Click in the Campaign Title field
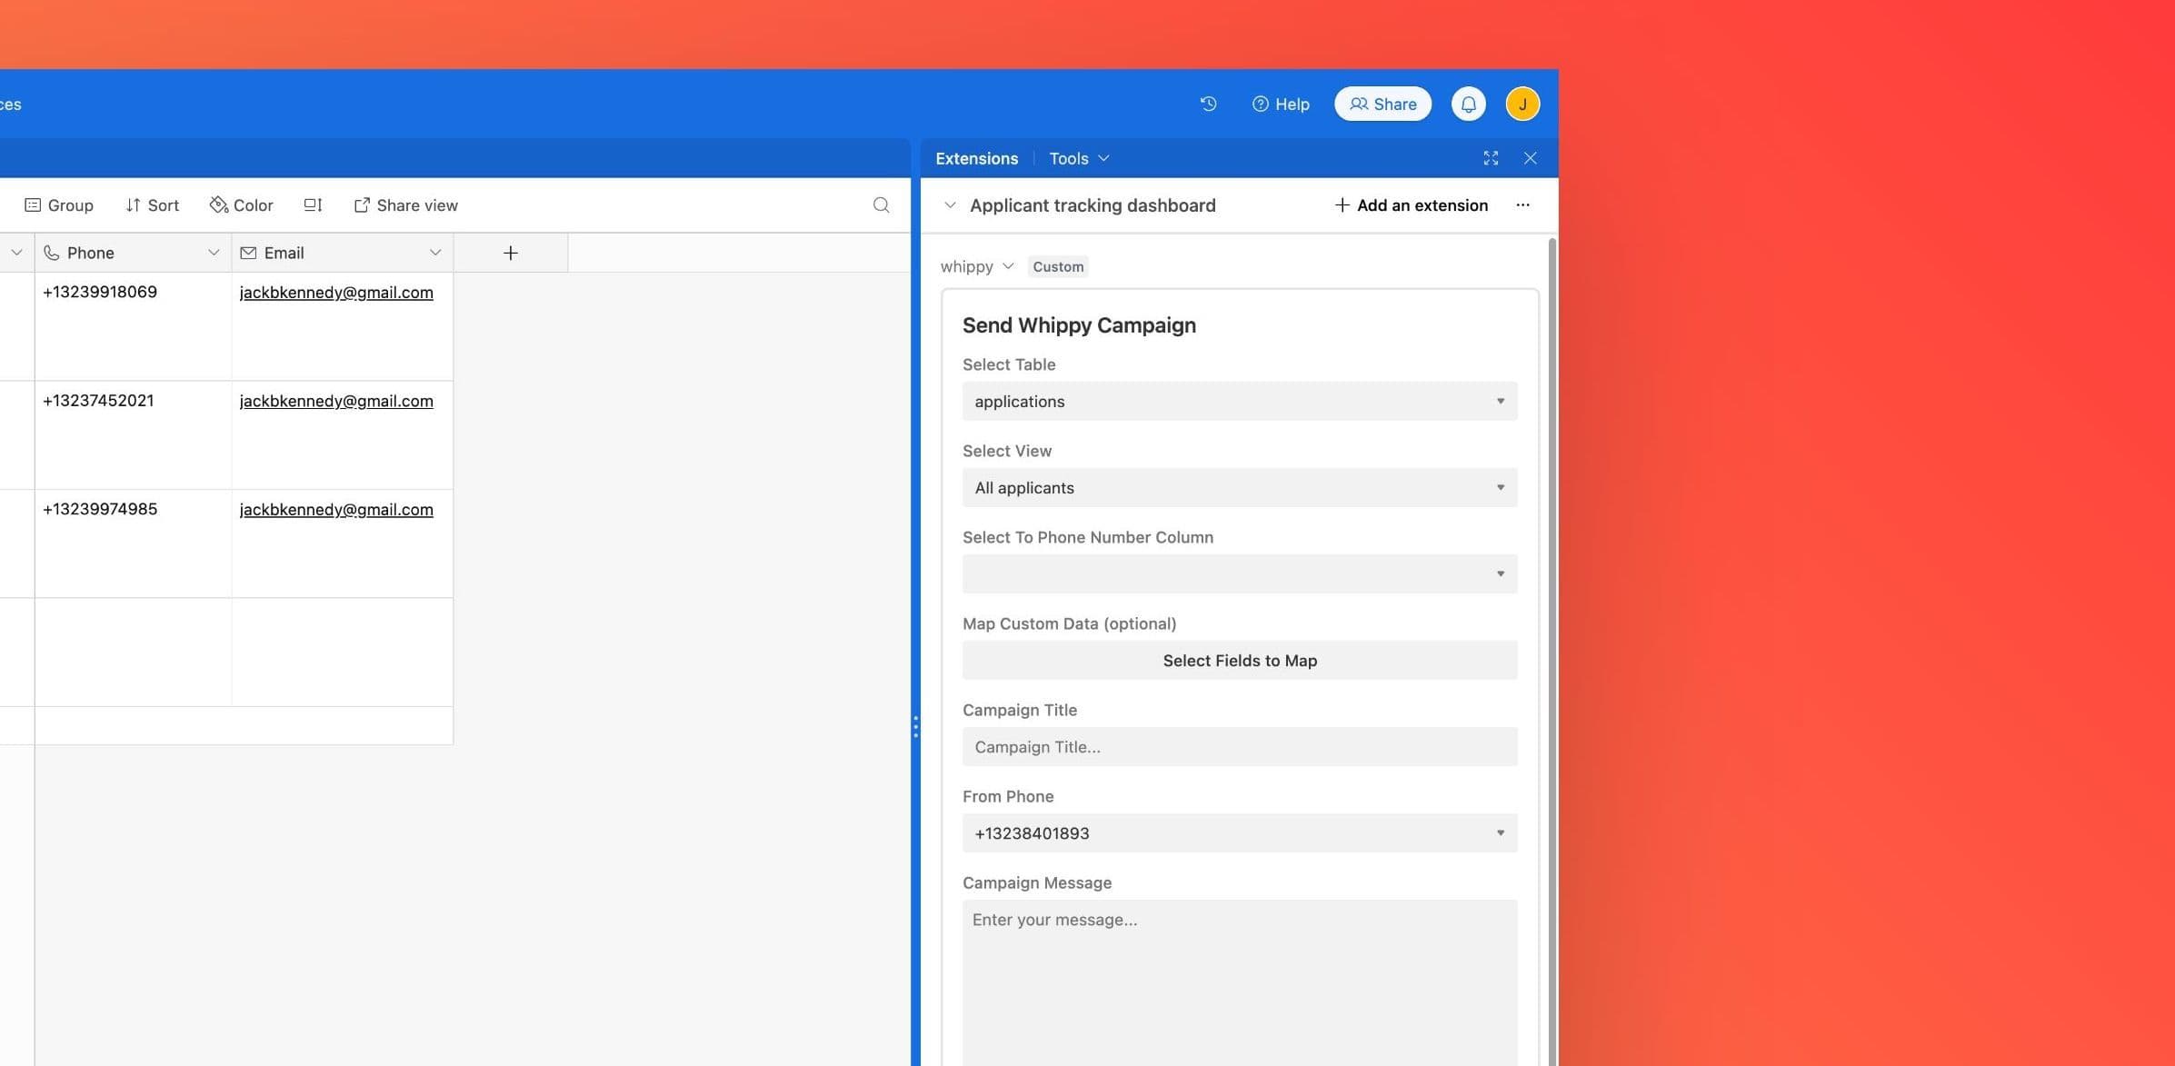The image size is (2175, 1066). click(1239, 746)
